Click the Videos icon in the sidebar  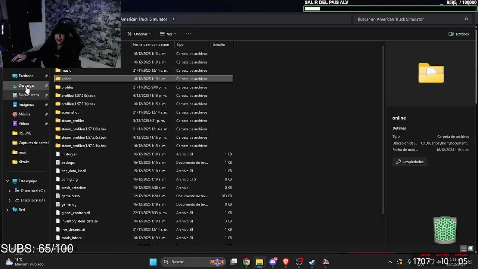15,124
